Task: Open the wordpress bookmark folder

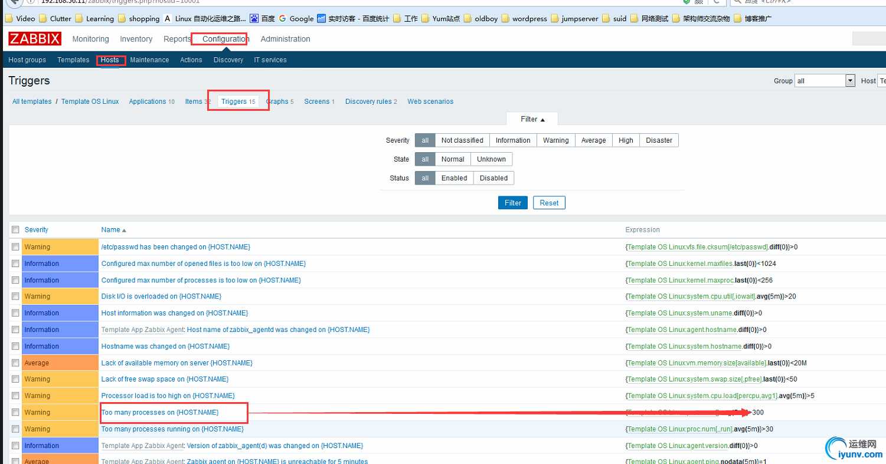Action: pyautogui.click(x=524, y=18)
